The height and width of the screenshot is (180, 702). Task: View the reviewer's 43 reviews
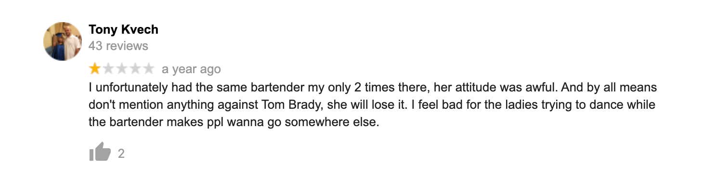click(118, 46)
